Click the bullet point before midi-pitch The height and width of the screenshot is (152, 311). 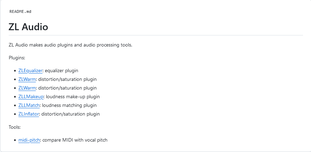click(x=15, y=140)
